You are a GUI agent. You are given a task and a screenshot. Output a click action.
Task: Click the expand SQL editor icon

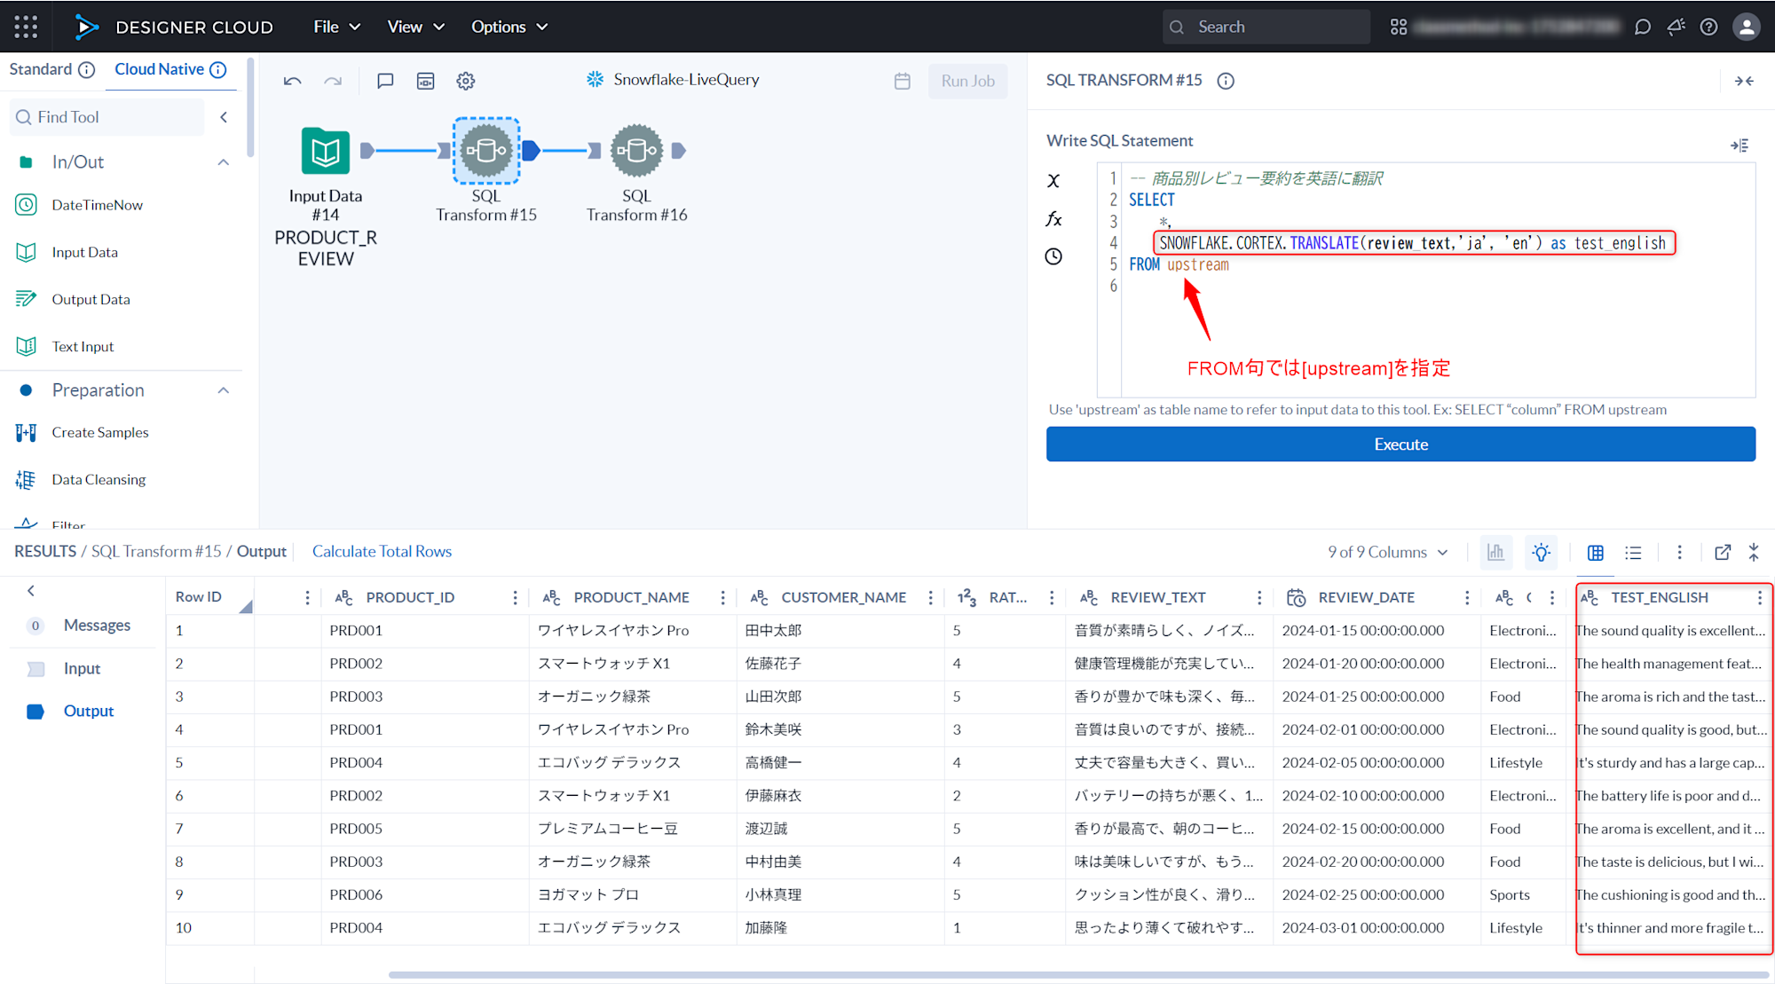(1740, 145)
